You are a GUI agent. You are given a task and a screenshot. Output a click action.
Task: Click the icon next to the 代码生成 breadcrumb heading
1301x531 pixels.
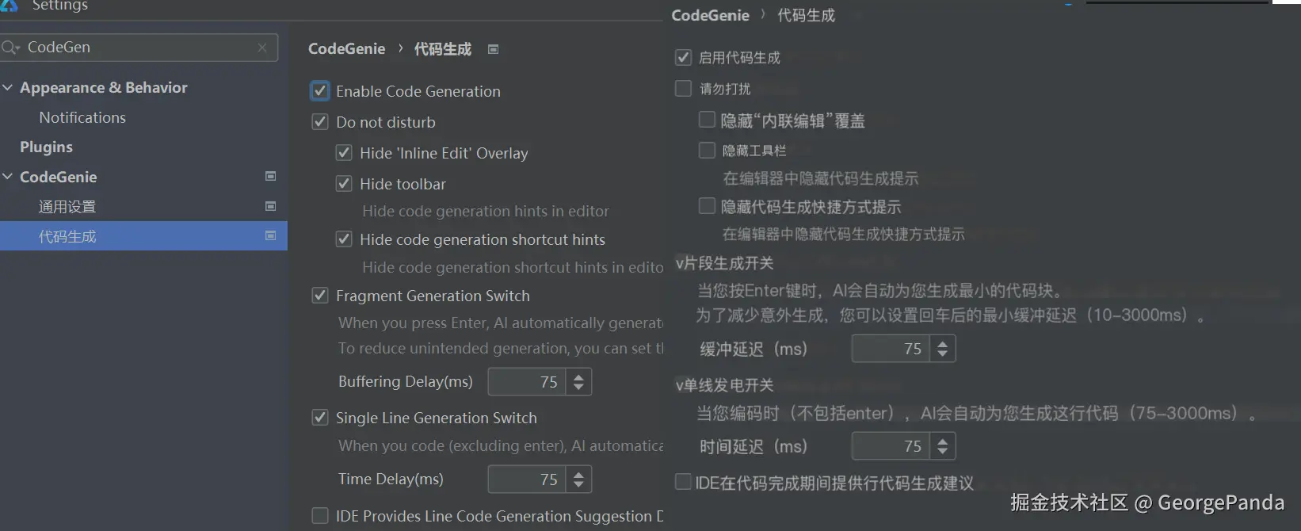click(x=493, y=49)
